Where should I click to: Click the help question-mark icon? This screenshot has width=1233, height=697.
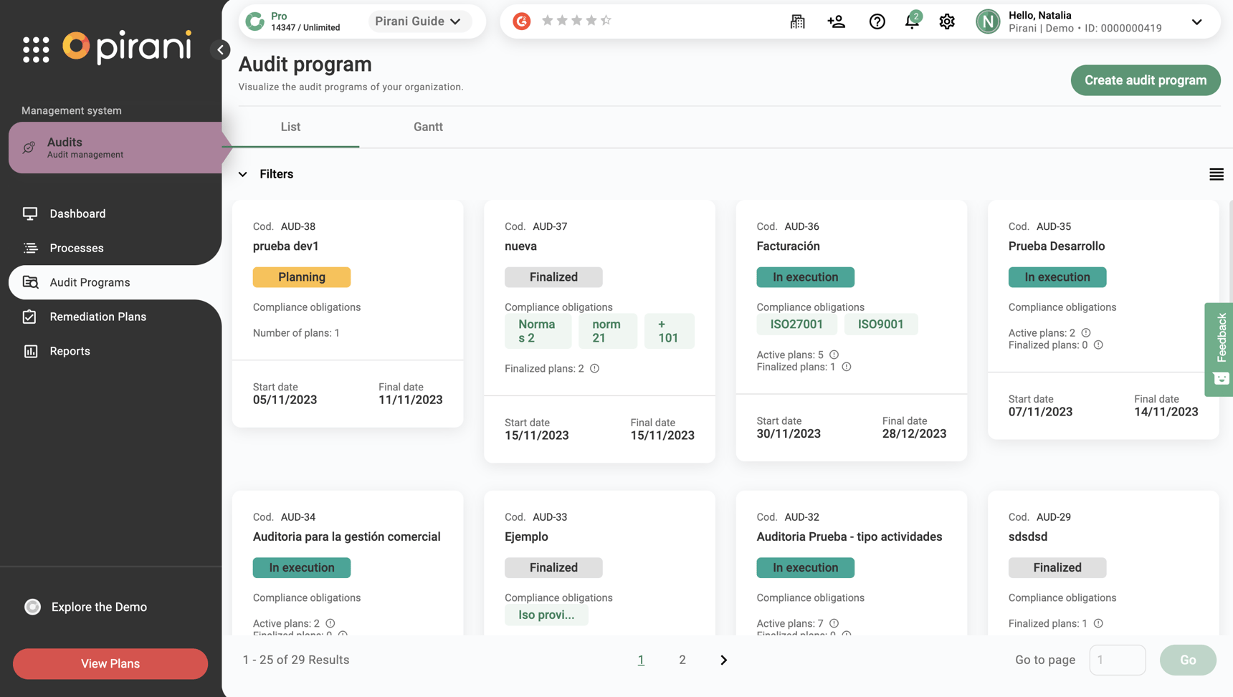(x=877, y=21)
